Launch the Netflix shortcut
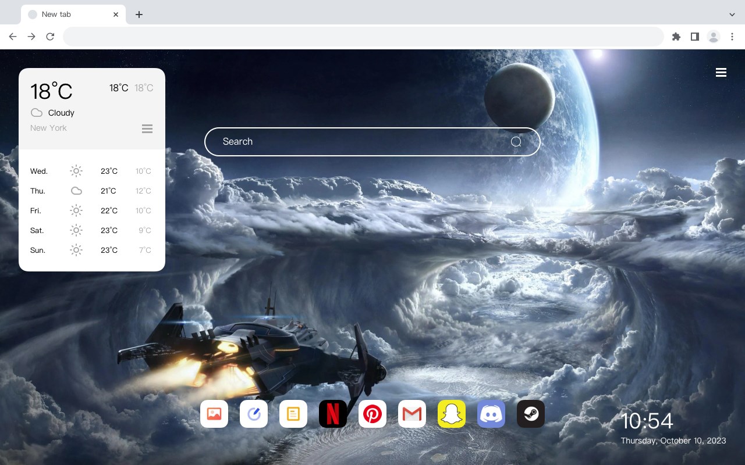Screen dimensions: 745x465 tap(333, 414)
